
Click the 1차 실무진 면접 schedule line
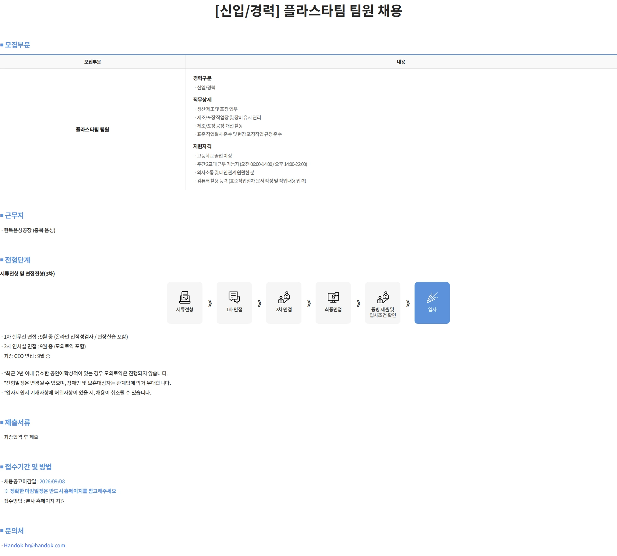click(66, 337)
